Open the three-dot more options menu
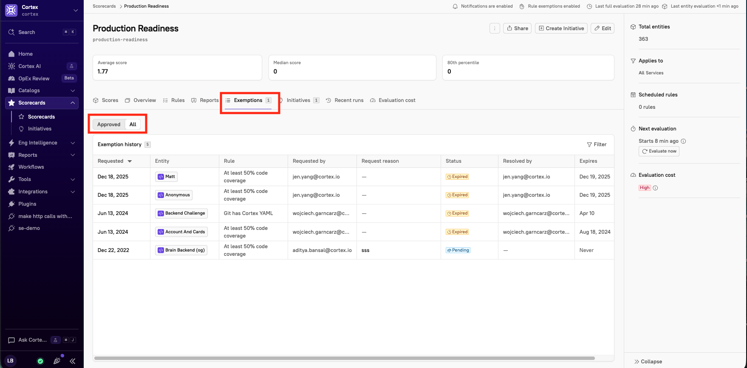 [495, 28]
